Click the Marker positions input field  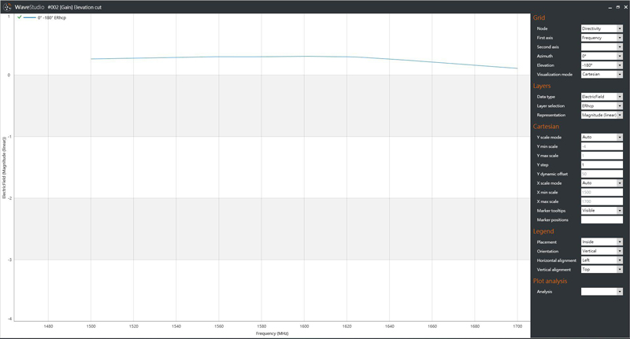click(x=602, y=220)
